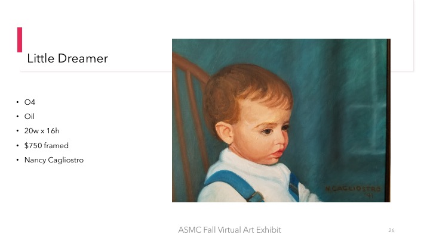
Task: Click the '91 date under the signature
Action: [369, 196]
